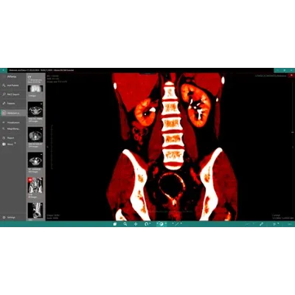Screen dimensions: 295x295
Task: Click the layout icon in bottom toolbar
Action: (115, 224)
